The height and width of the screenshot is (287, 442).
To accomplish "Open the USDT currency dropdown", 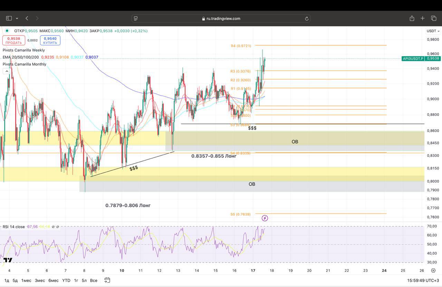I will point(433,31).
